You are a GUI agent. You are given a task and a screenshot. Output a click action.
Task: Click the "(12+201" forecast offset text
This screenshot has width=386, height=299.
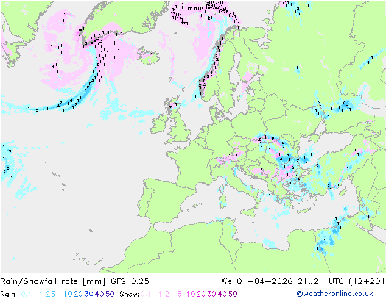pos(367,281)
